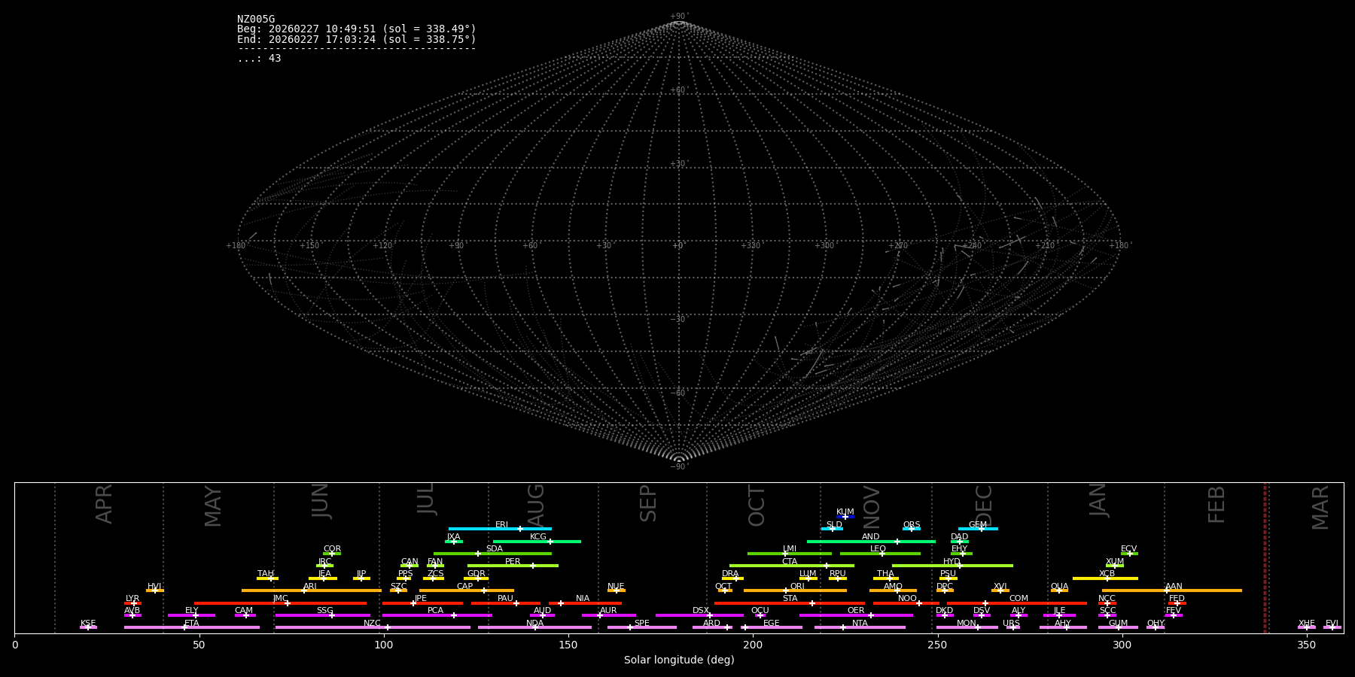Select the green SDA shower bar
1355x677 pixels.
(492, 554)
